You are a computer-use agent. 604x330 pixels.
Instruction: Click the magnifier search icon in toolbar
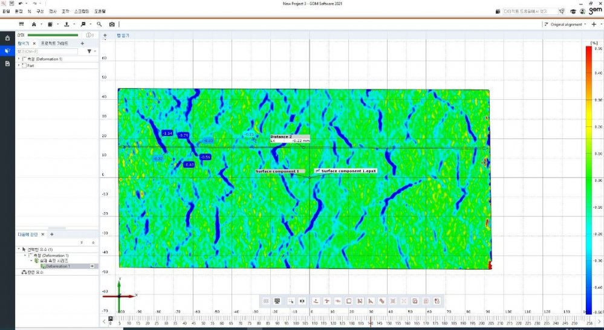point(99,24)
